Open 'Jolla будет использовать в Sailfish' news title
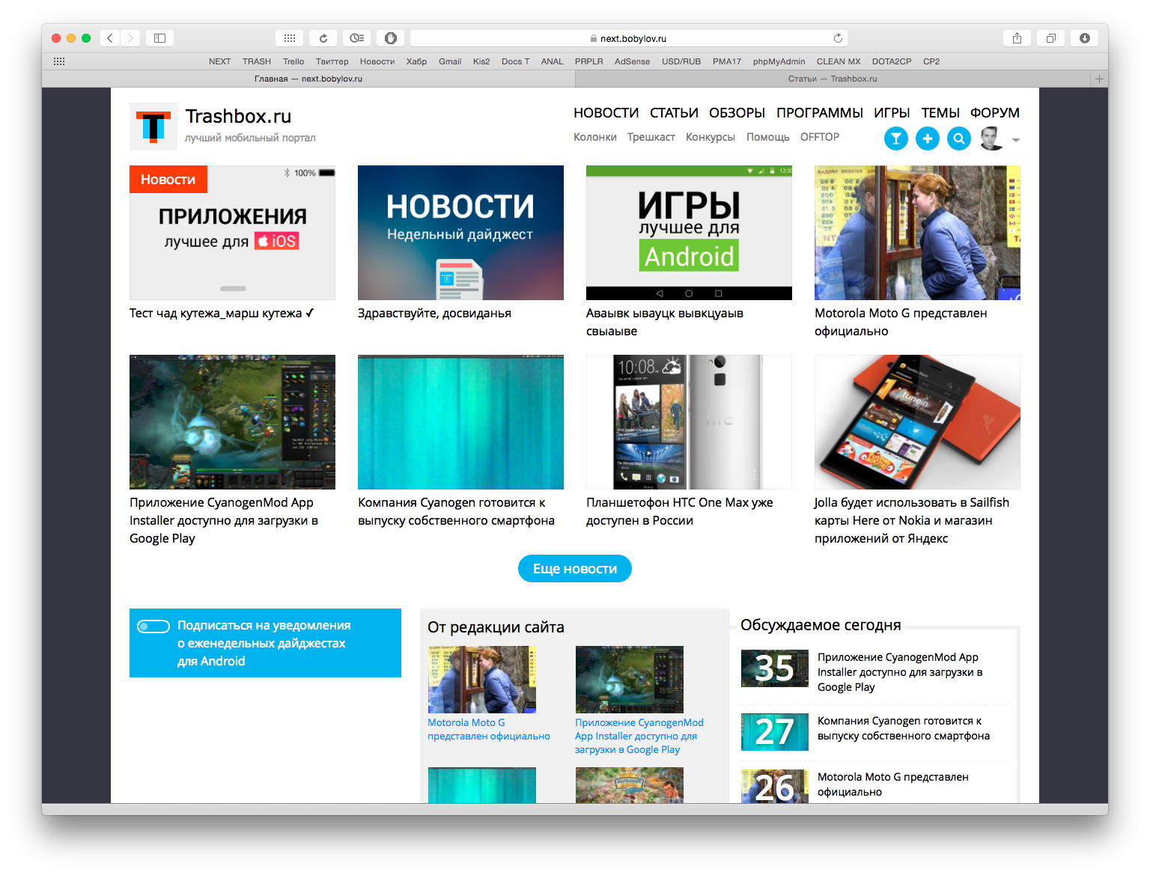Image resolution: width=1150 pixels, height=875 pixels. tap(912, 521)
